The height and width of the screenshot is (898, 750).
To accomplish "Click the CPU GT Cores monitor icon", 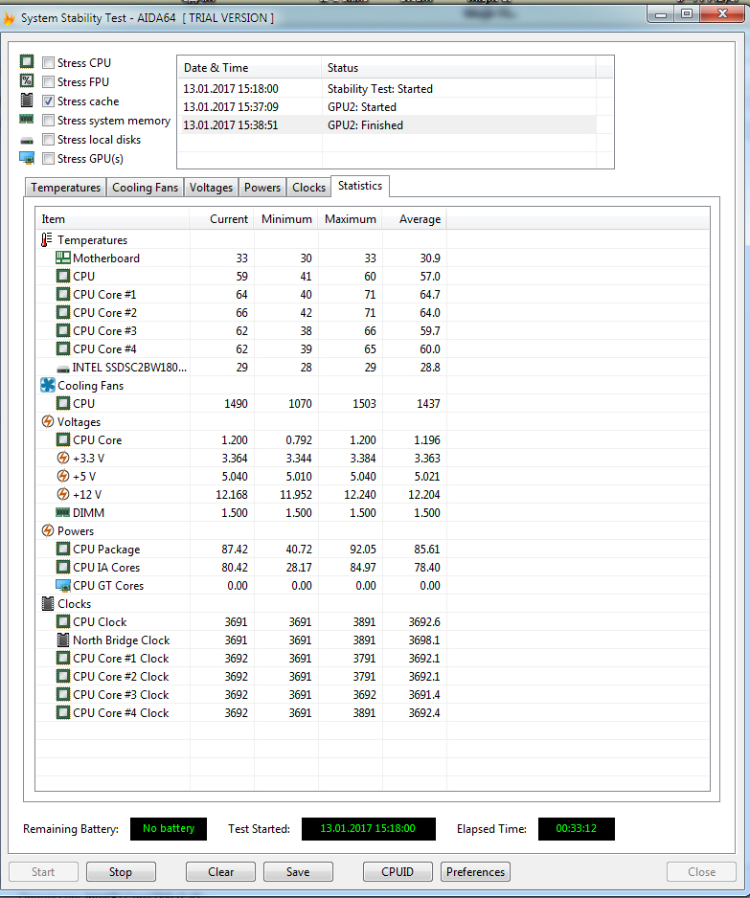I will (63, 585).
